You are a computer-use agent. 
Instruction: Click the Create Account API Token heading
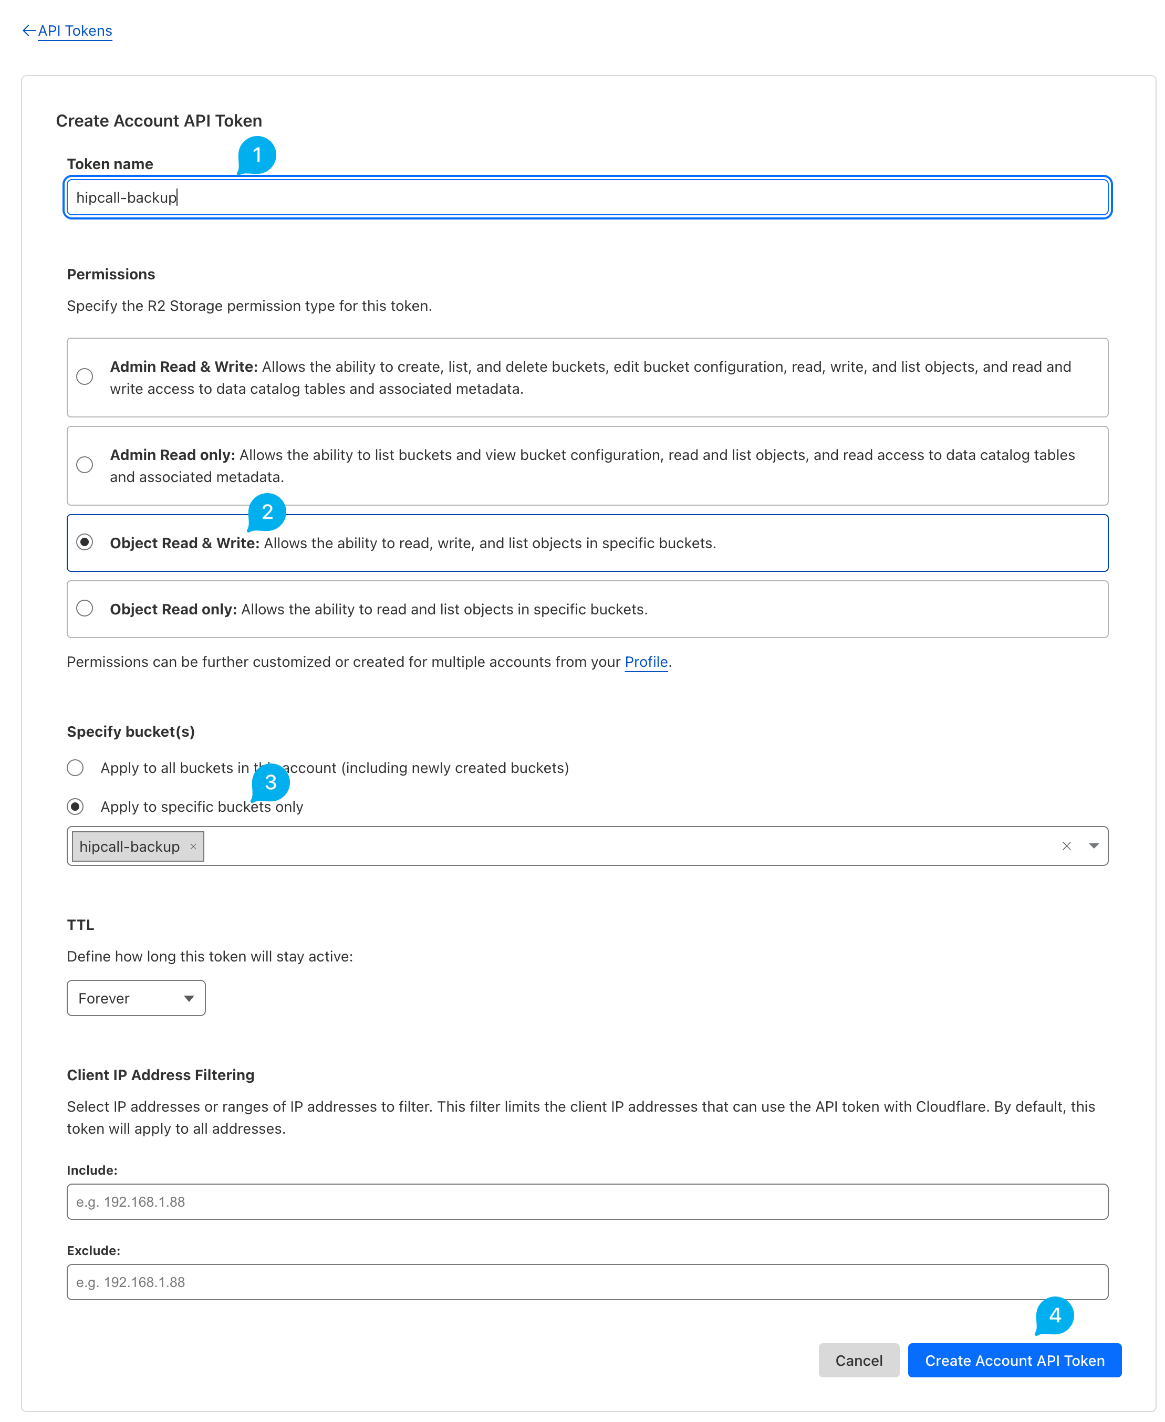tap(159, 121)
